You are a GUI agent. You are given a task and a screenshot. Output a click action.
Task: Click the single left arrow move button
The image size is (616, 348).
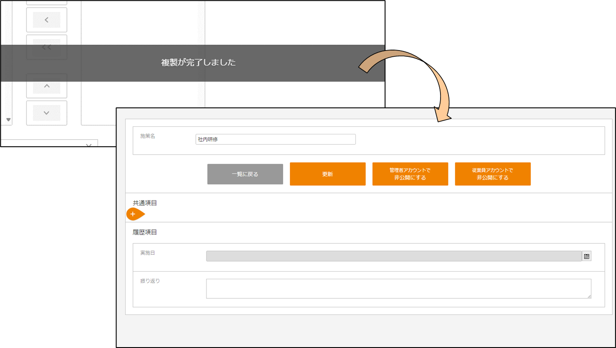[47, 20]
